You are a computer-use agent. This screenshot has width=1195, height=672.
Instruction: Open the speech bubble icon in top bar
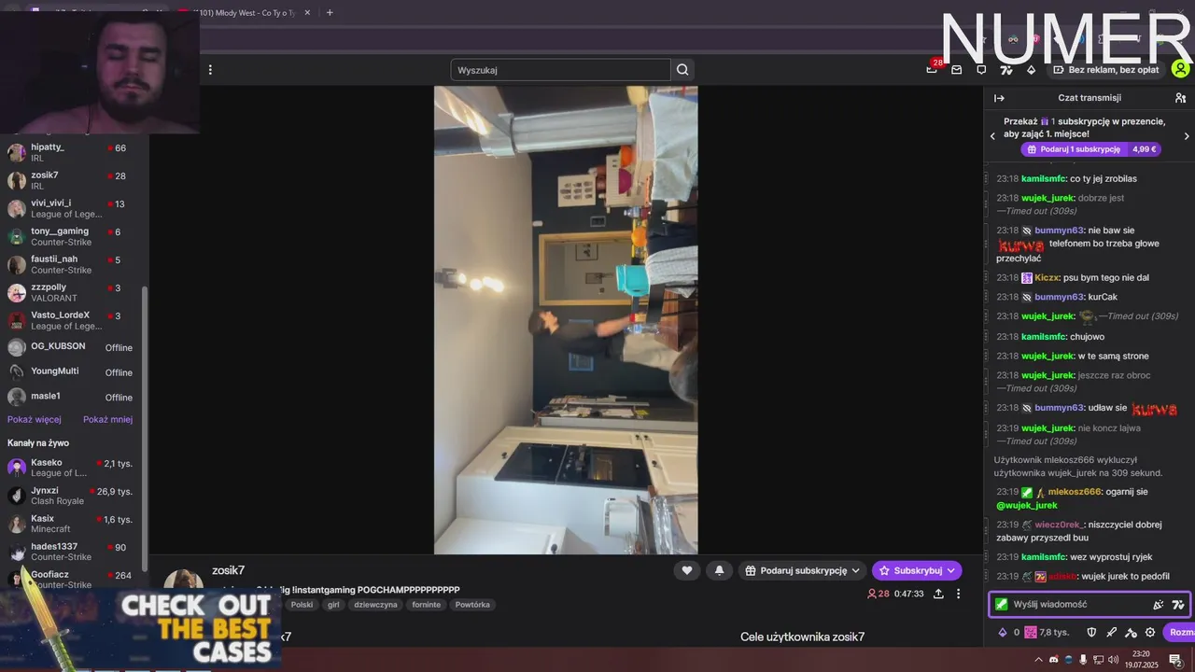981,70
